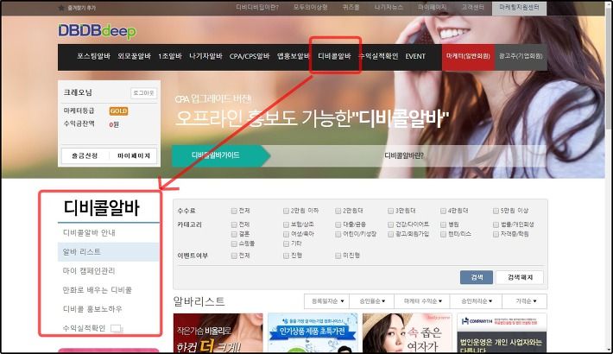Image resolution: width=613 pixels, height=354 pixels.
Task: Check the 결혼 category checkbox
Action: pos(234,234)
